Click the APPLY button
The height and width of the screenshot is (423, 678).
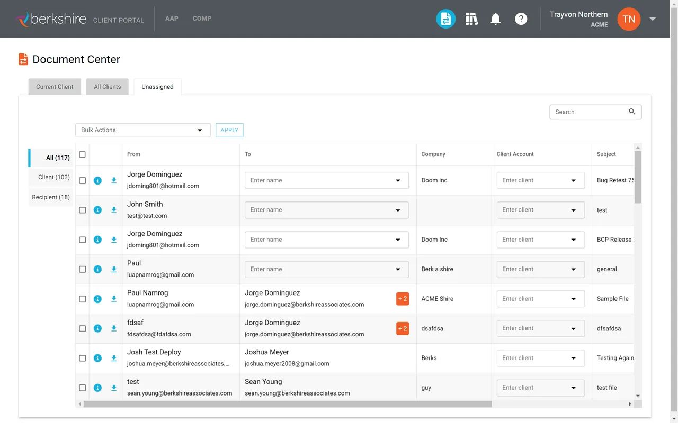pyautogui.click(x=229, y=130)
